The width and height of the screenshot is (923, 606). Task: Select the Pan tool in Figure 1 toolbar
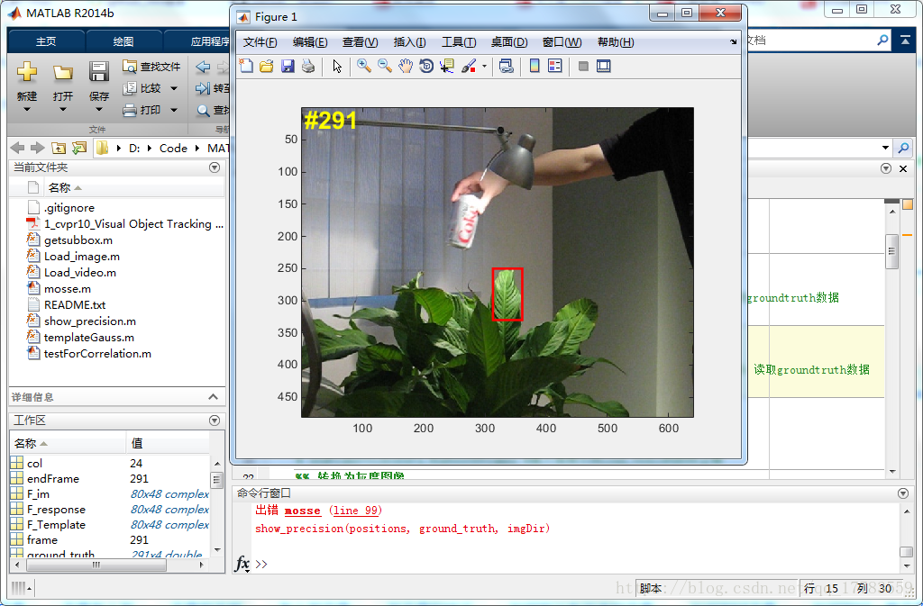(405, 66)
